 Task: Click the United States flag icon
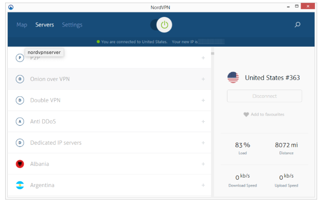tap(233, 78)
